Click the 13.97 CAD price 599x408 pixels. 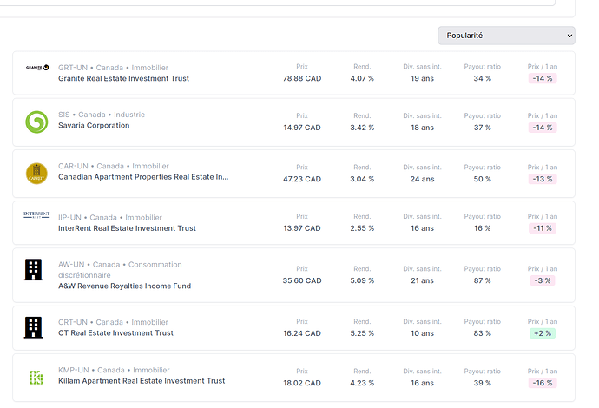coord(302,228)
